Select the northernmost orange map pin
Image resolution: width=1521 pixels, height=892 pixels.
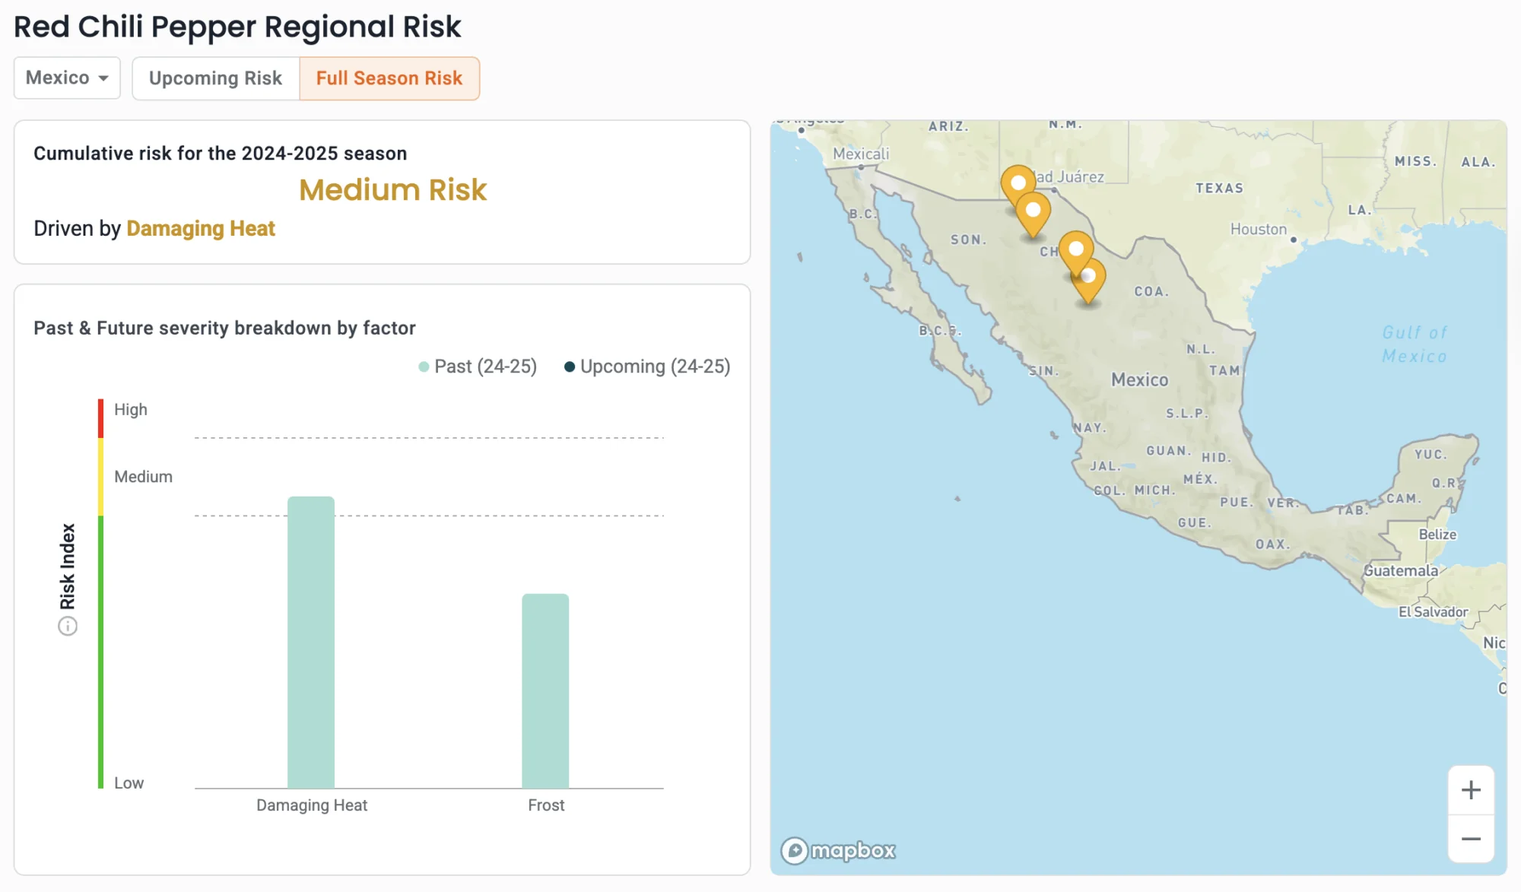coord(1018,183)
